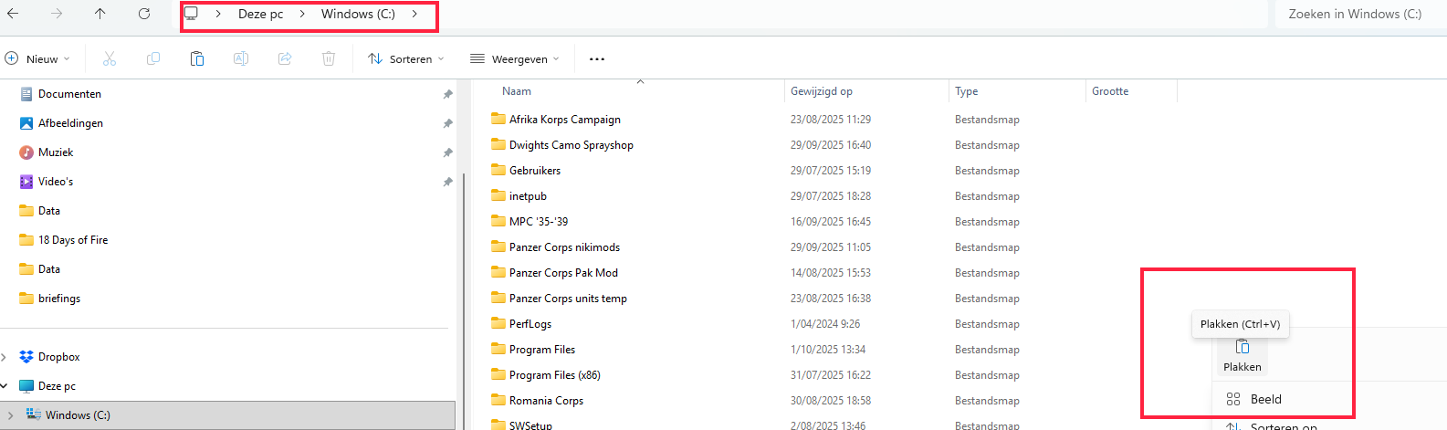Select Plakken in the context menu
Screen dimensions: 1447x430
pos(1242,354)
